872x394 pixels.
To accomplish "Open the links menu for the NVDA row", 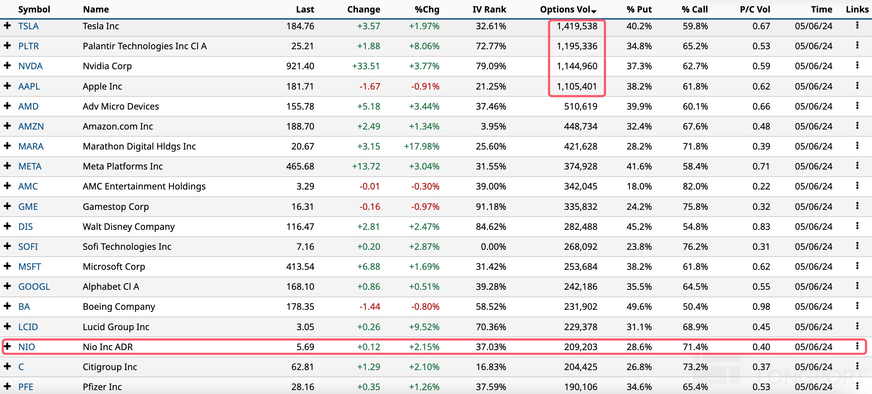I will [857, 65].
